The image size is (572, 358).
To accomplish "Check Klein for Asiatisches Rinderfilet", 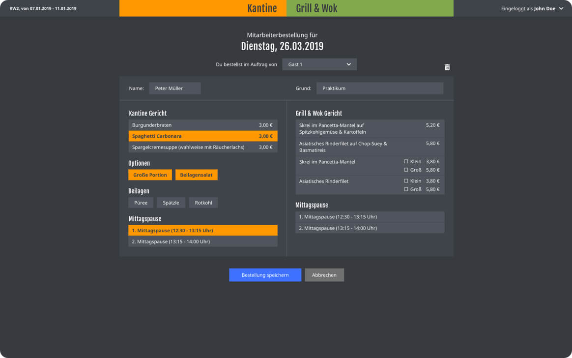I will 406,181.
